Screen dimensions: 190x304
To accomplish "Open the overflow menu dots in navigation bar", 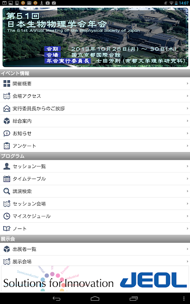I will coord(184,299).
